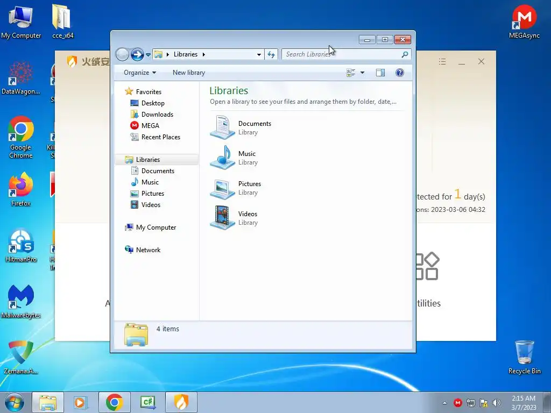This screenshot has height=413, width=551.
Task: Open Downloads under Favorites
Action: click(x=152, y=115)
